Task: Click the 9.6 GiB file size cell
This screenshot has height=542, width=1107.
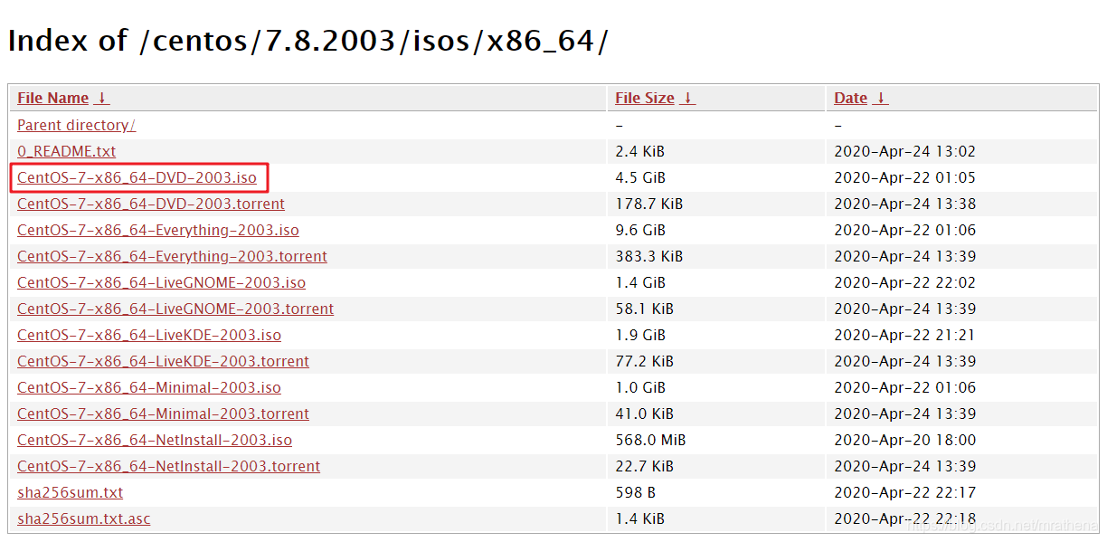Action: (640, 230)
